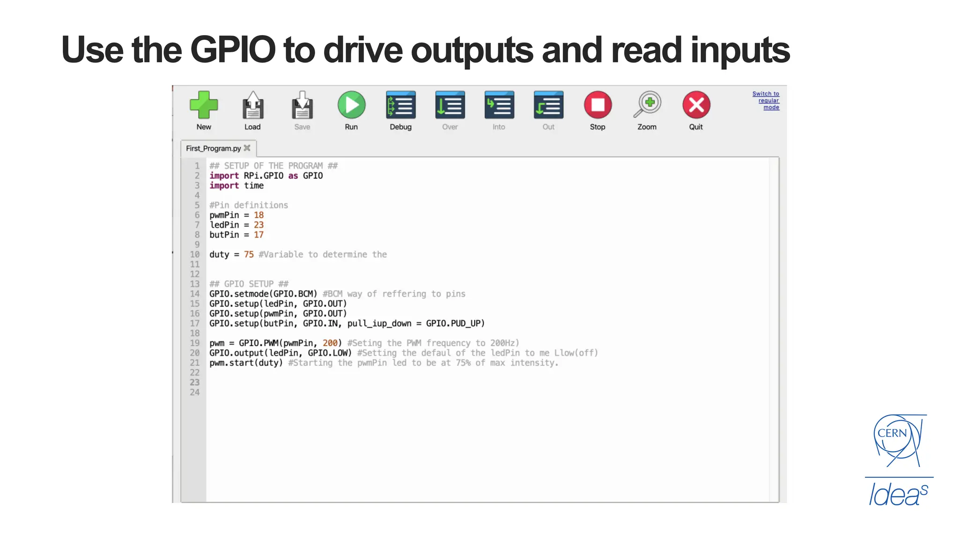This screenshot has width=959, height=539.
Task: Quit the editor with red X icon
Action: (696, 105)
